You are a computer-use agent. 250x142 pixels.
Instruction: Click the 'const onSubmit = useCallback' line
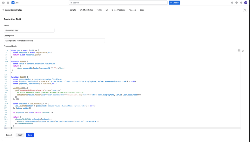click(31, 104)
